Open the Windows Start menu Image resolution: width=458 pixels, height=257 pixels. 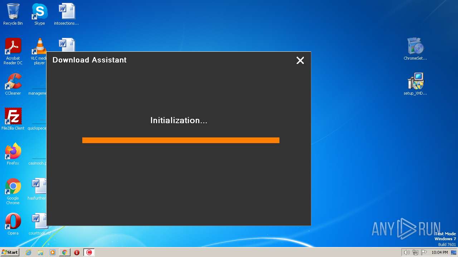tap(10, 252)
